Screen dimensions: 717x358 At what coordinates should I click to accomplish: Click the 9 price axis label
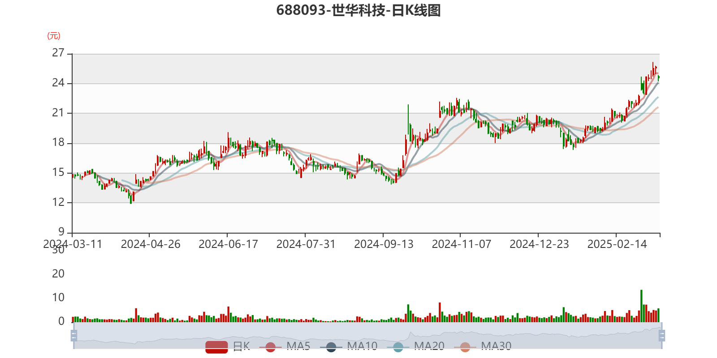point(61,232)
